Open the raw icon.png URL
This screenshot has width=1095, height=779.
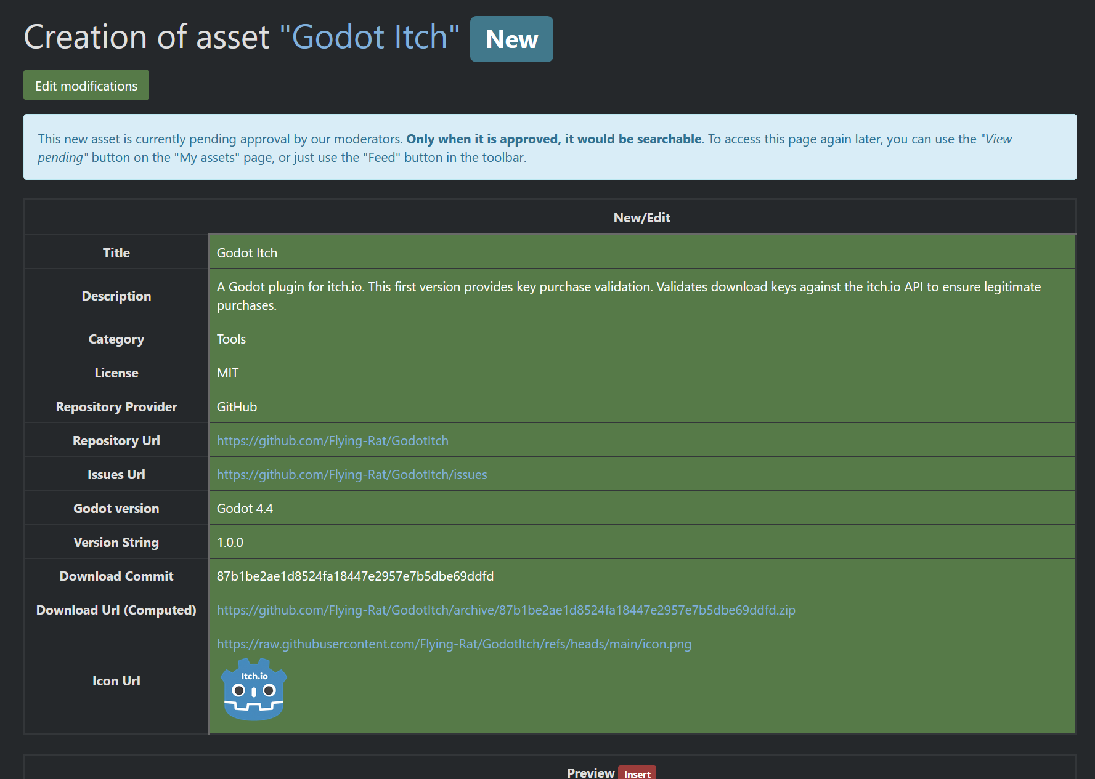(454, 644)
